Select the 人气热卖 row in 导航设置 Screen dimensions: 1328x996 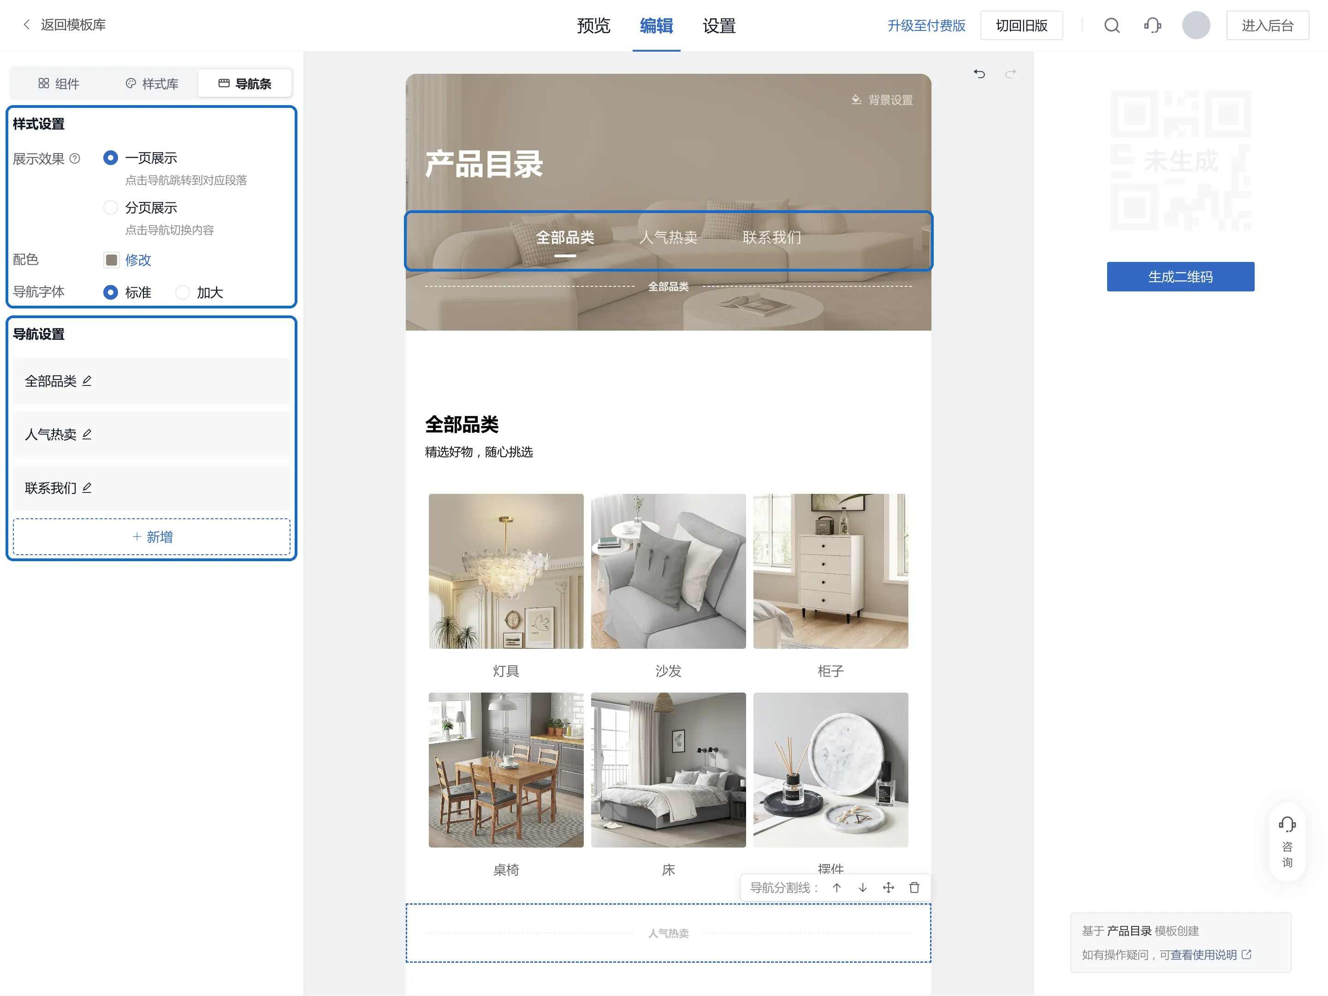point(152,434)
